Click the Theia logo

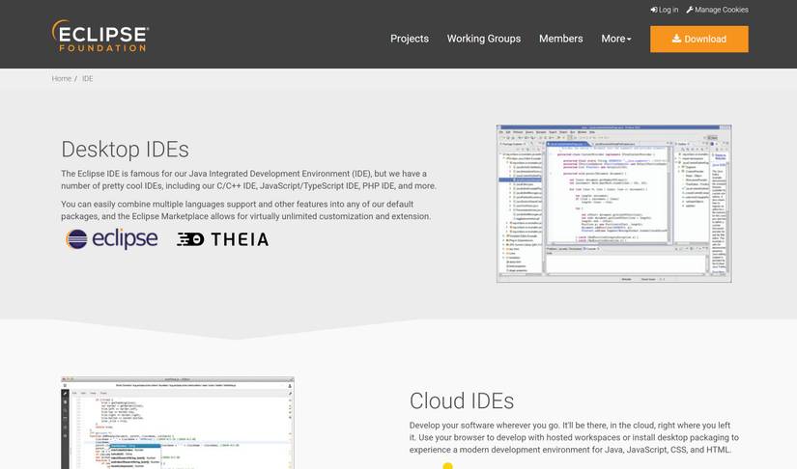(x=222, y=239)
